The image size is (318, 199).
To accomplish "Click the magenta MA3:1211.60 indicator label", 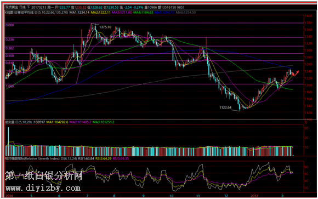I will (122, 13).
